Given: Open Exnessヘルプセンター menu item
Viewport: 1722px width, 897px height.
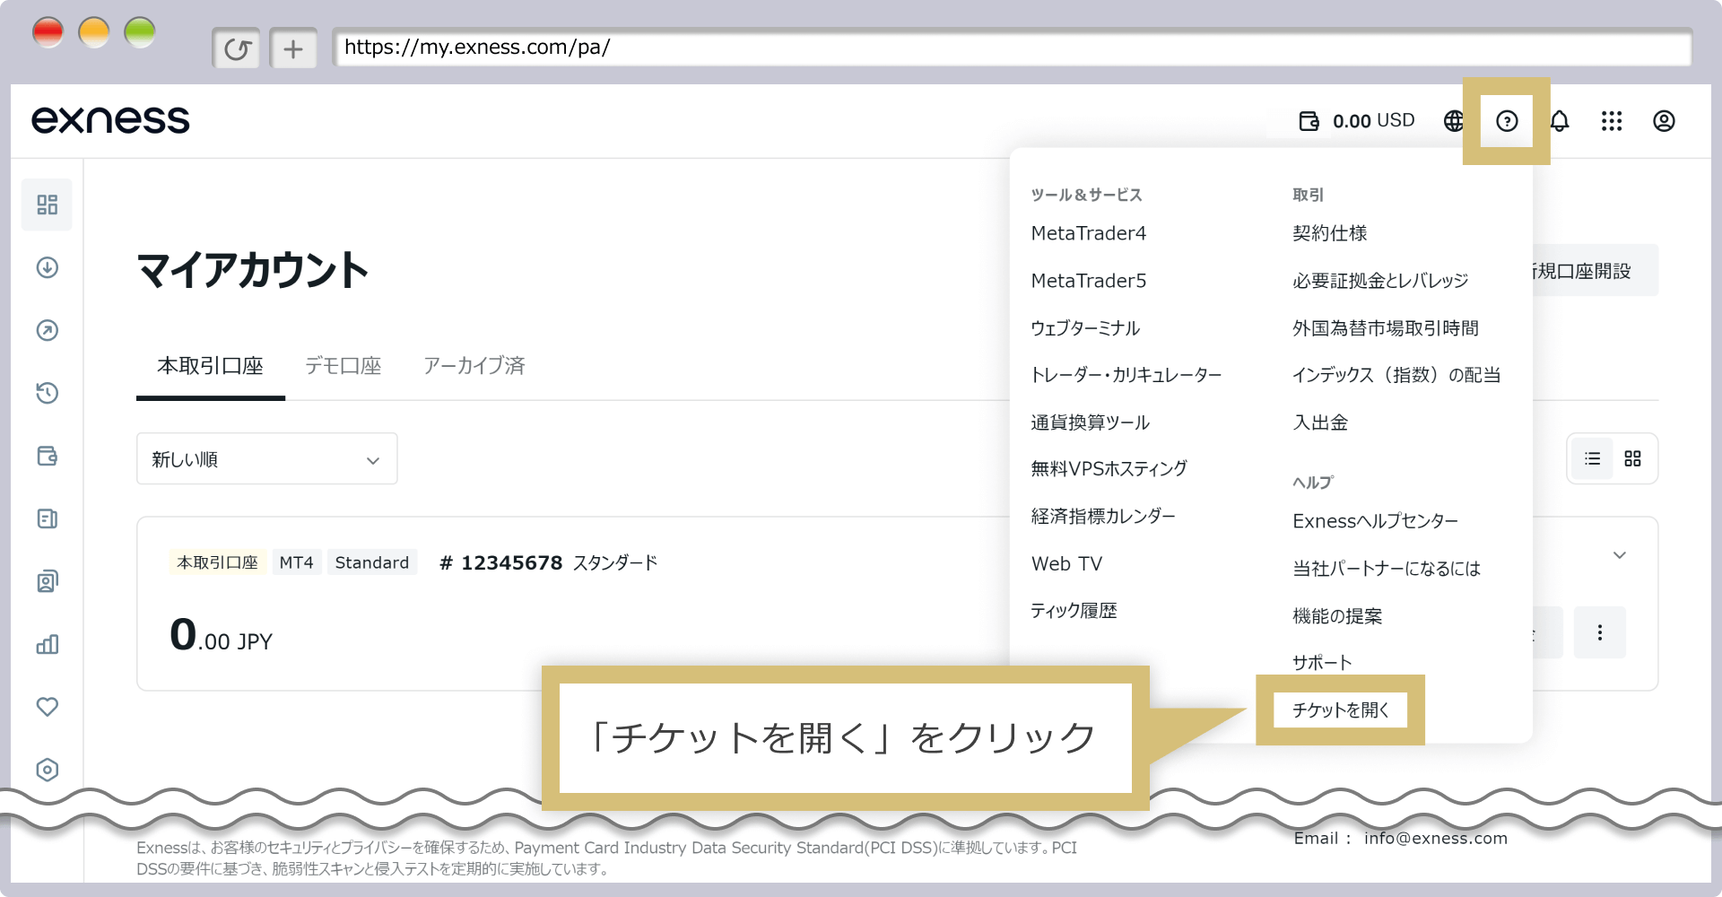Looking at the screenshot, I should coord(1375,521).
